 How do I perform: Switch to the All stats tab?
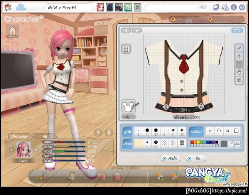click(45, 136)
